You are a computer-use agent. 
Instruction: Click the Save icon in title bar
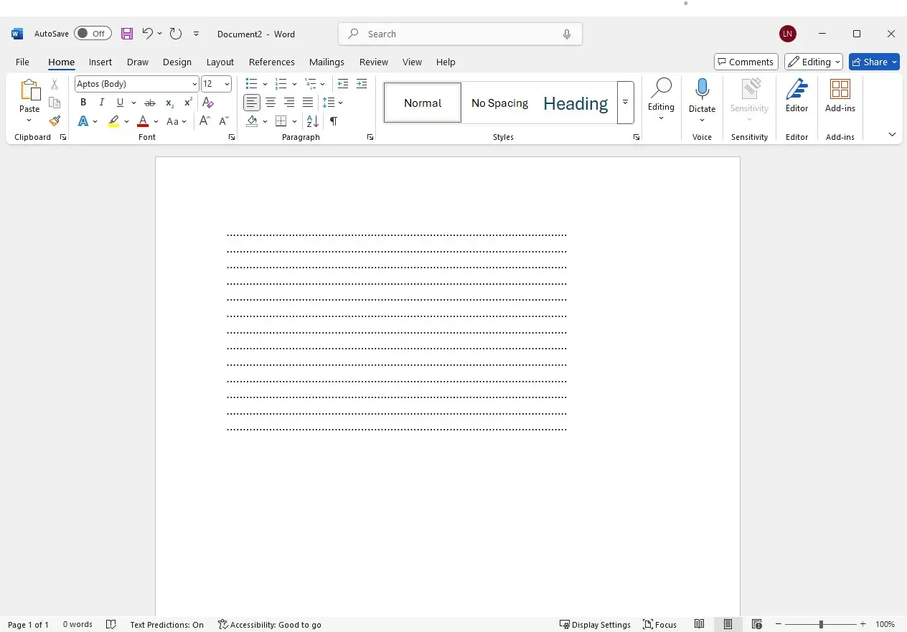point(127,34)
